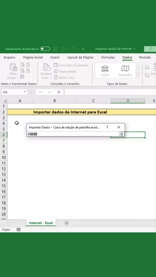Screen dimensions: 156x277
Task: Click the Recent Sources small icon
Action: click(x=28, y=65)
